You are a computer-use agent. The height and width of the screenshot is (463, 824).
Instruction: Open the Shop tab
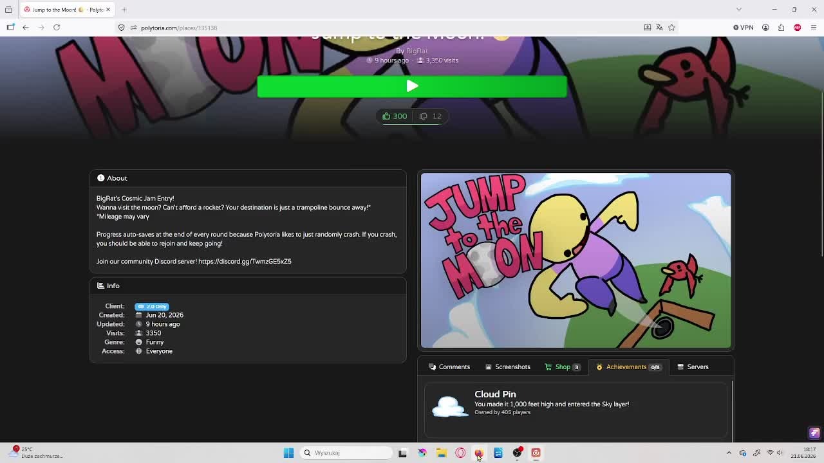click(563, 367)
